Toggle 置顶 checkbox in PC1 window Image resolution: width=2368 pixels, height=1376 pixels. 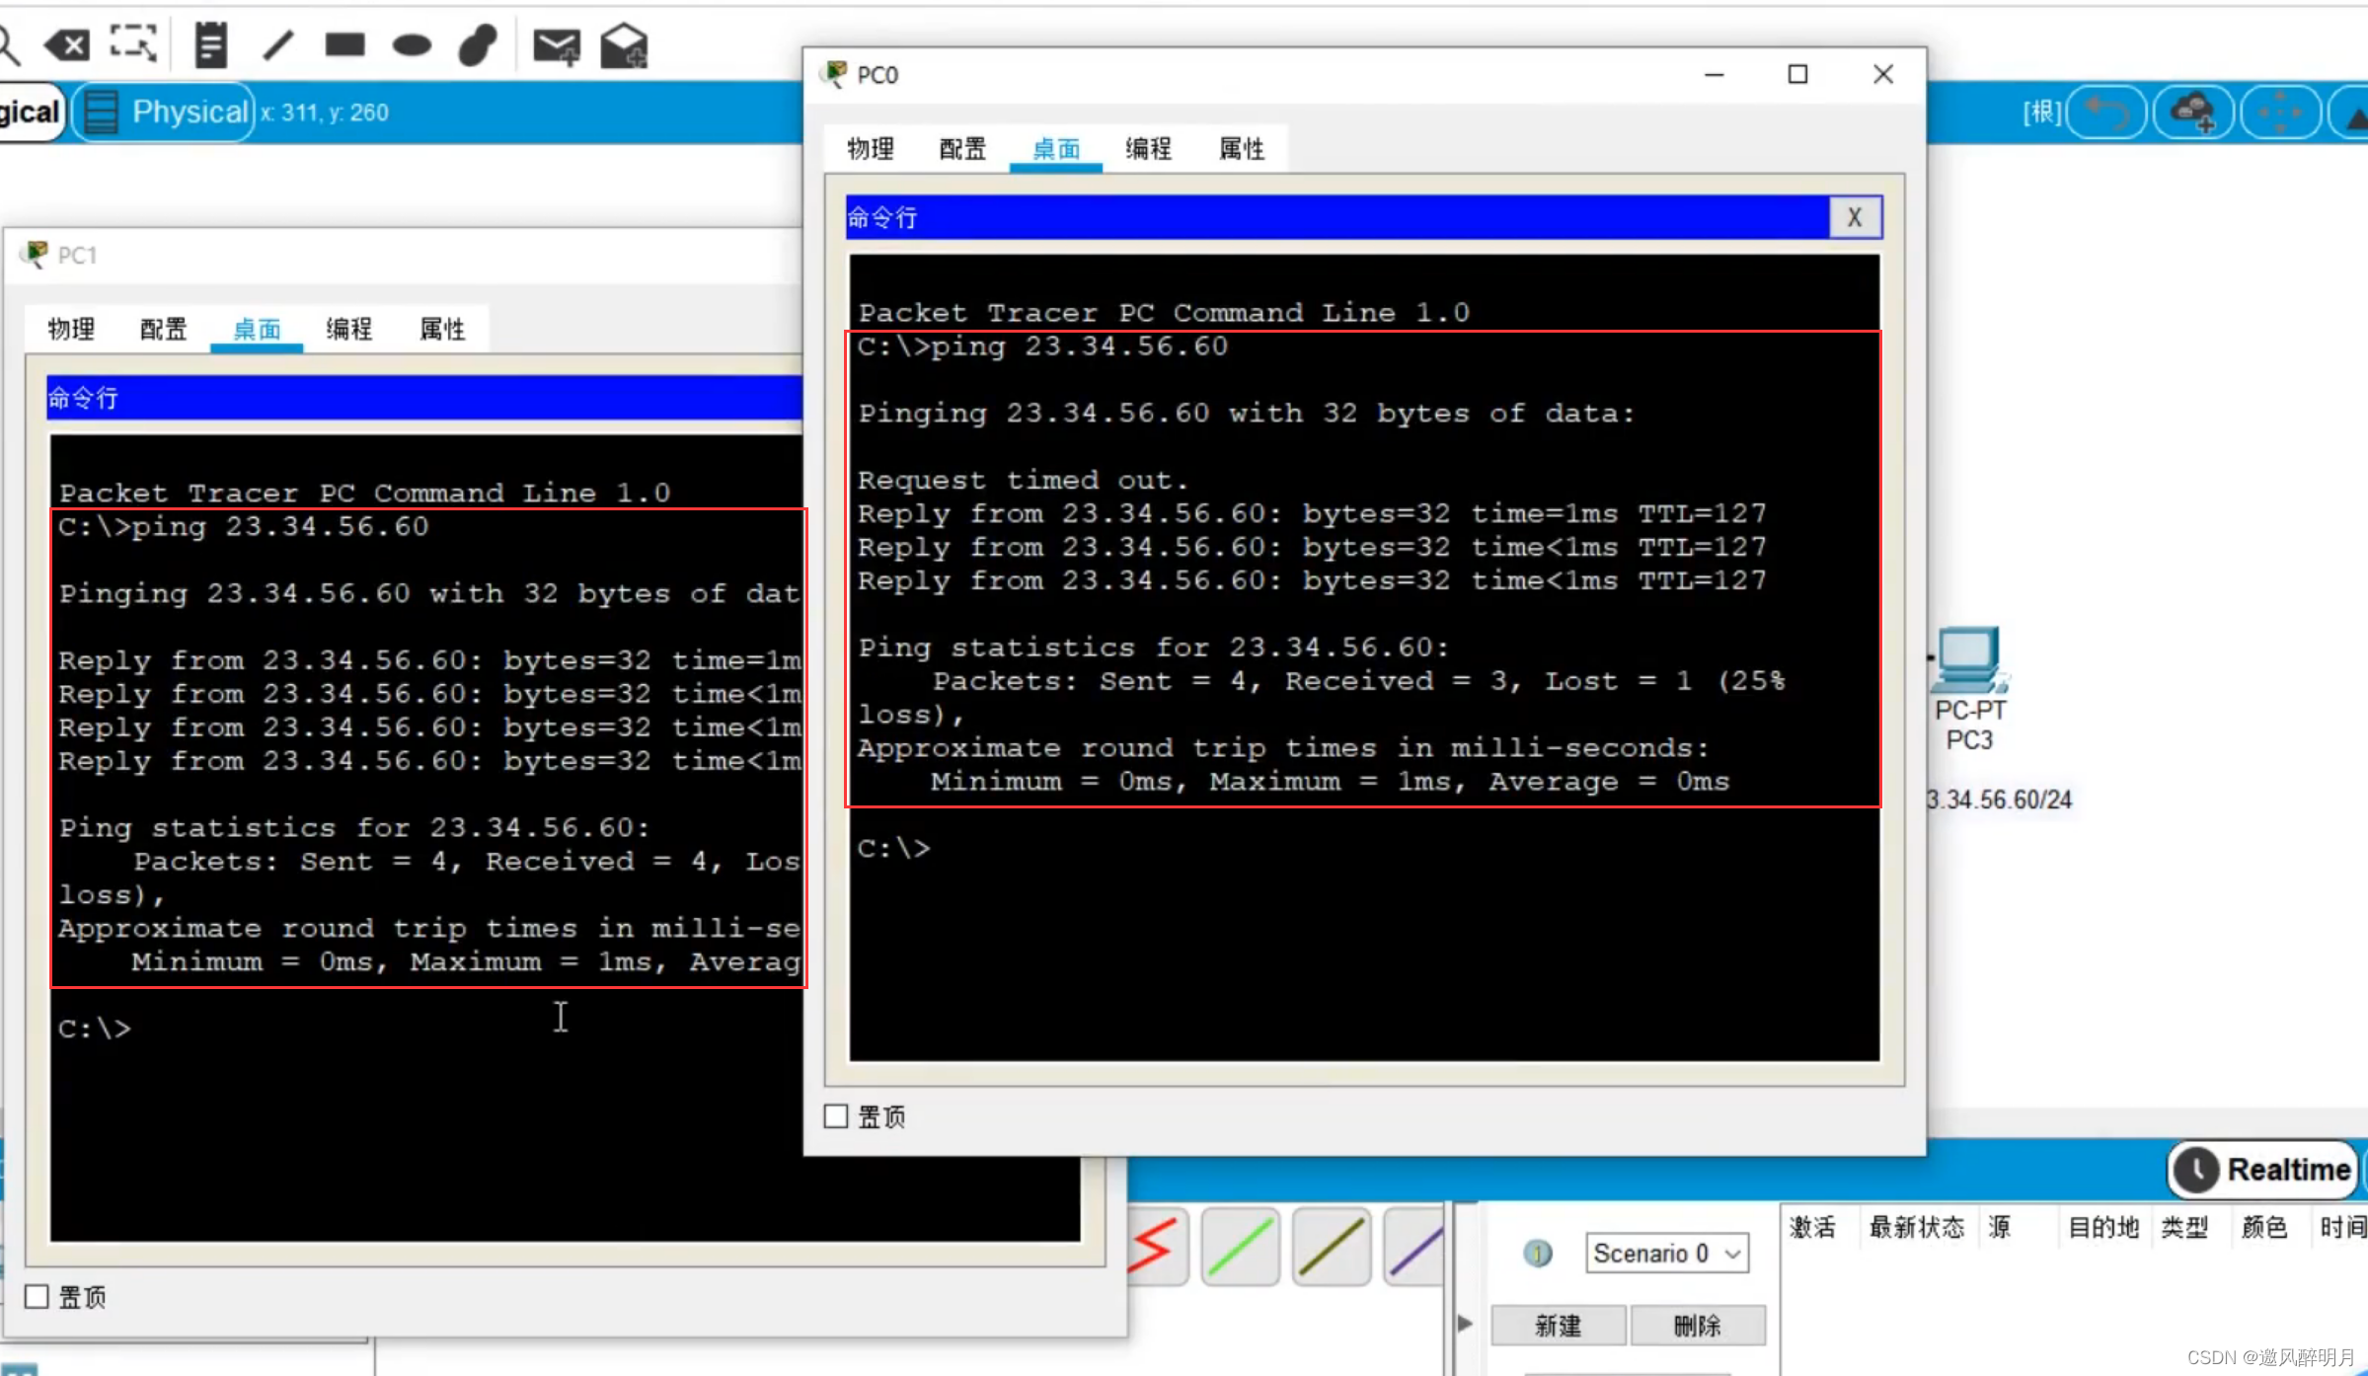pos(37,1296)
